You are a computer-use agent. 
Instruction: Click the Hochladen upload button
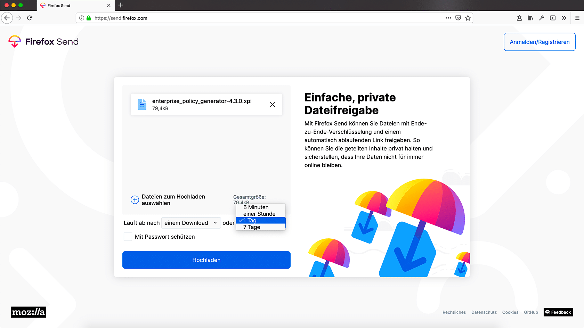(x=206, y=260)
